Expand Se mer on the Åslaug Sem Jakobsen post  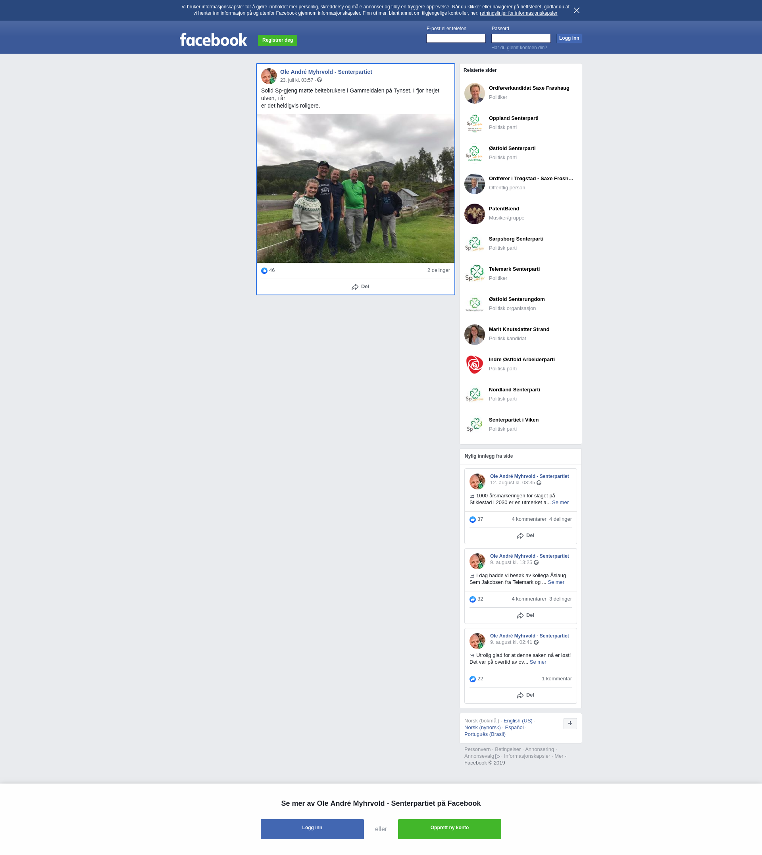coord(556,582)
